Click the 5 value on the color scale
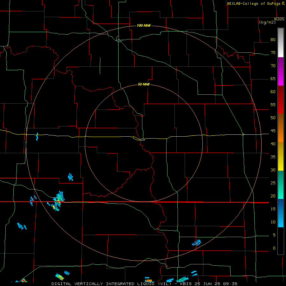Screen dimensions: 286x286 pos(274,235)
